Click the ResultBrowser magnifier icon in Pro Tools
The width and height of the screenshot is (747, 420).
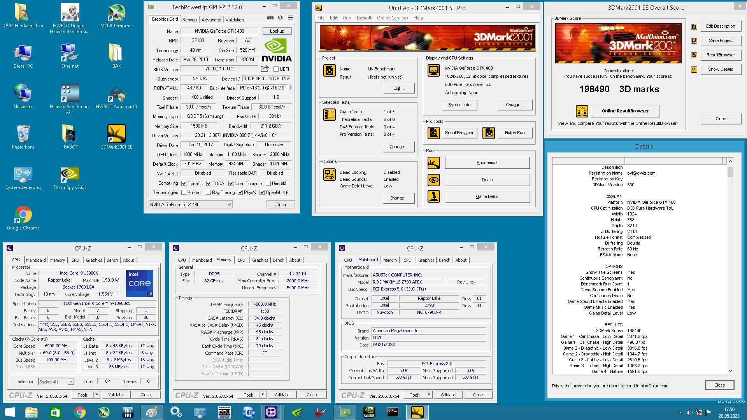point(433,133)
